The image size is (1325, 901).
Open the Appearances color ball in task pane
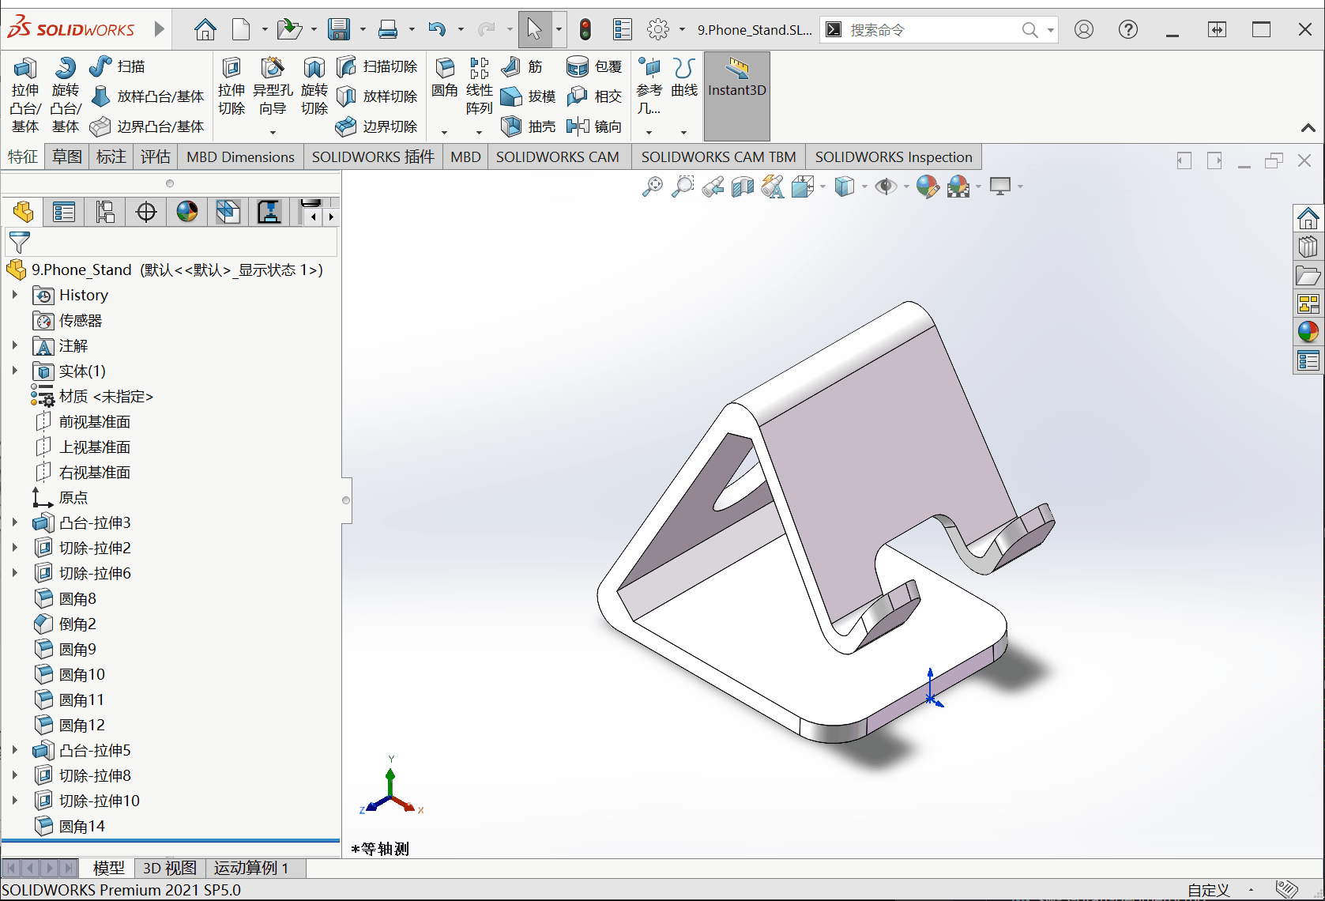[x=1308, y=332]
